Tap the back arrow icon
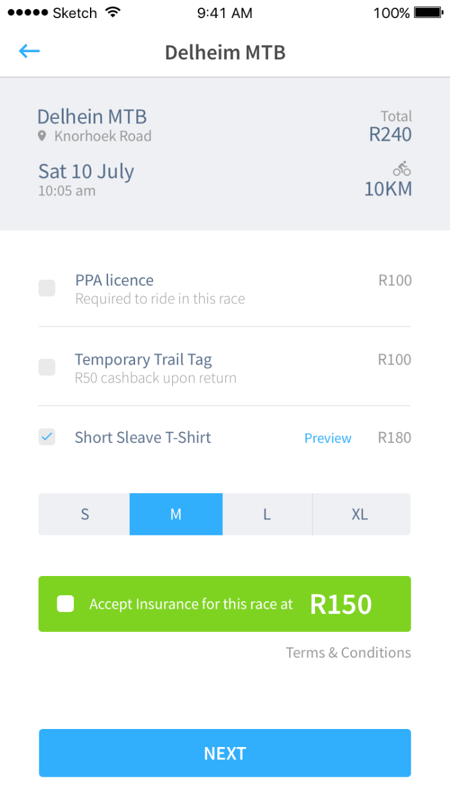450x801 pixels. (x=30, y=51)
